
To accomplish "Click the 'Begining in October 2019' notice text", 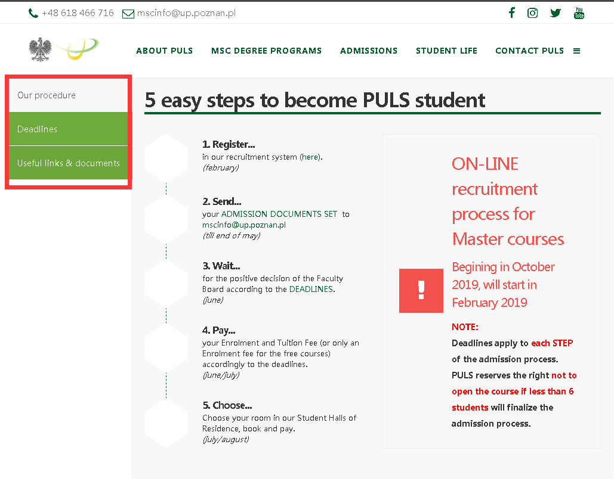I will [x=503, y=285].
